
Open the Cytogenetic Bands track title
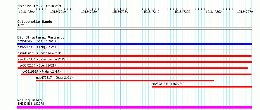tap(35, 22)
